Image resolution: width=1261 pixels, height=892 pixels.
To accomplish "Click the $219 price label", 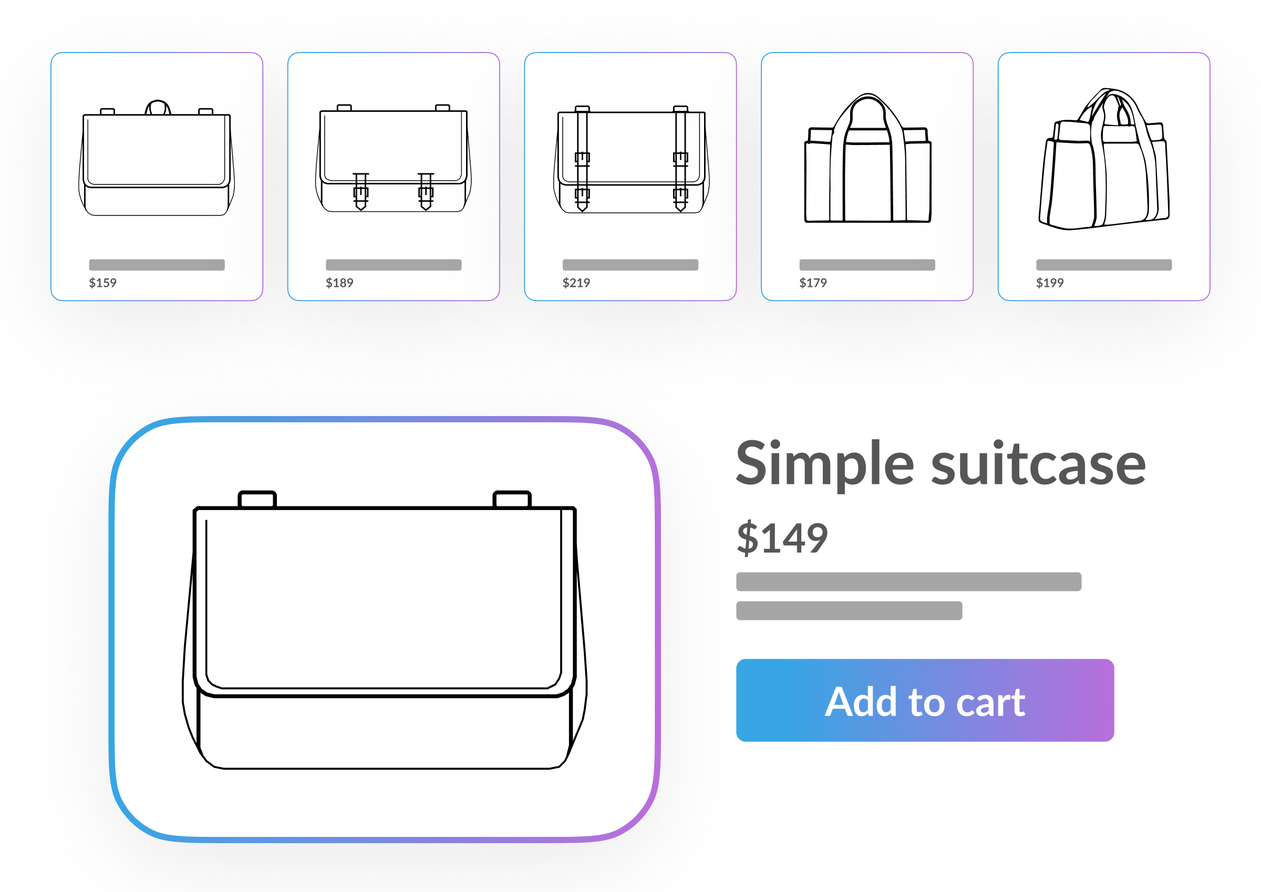I will pyautogui.click(x=576, y=283).
